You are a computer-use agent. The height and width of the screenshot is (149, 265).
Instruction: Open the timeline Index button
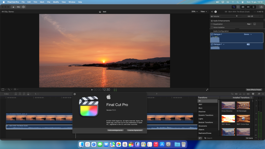[x=6, y=94]
